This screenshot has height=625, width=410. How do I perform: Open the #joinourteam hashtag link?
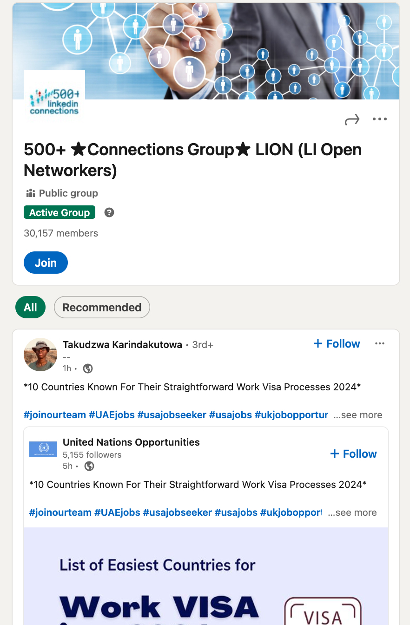(54, 414)
